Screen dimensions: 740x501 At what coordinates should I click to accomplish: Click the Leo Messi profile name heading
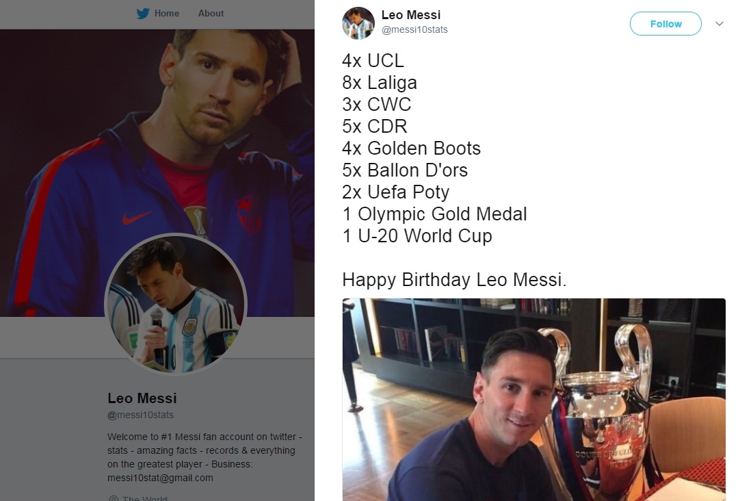142,398
